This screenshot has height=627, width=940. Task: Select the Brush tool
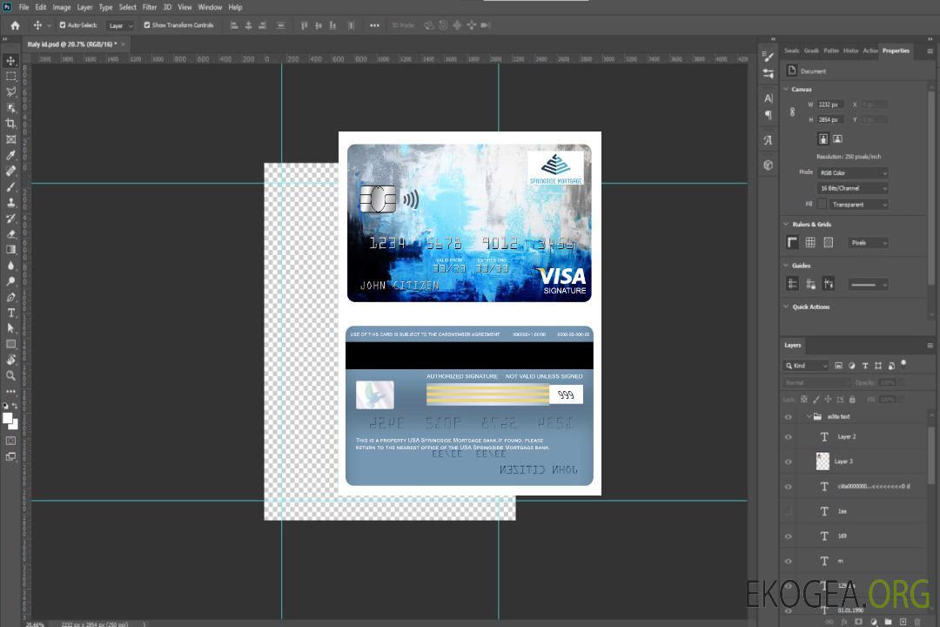(x=10, y=186)
